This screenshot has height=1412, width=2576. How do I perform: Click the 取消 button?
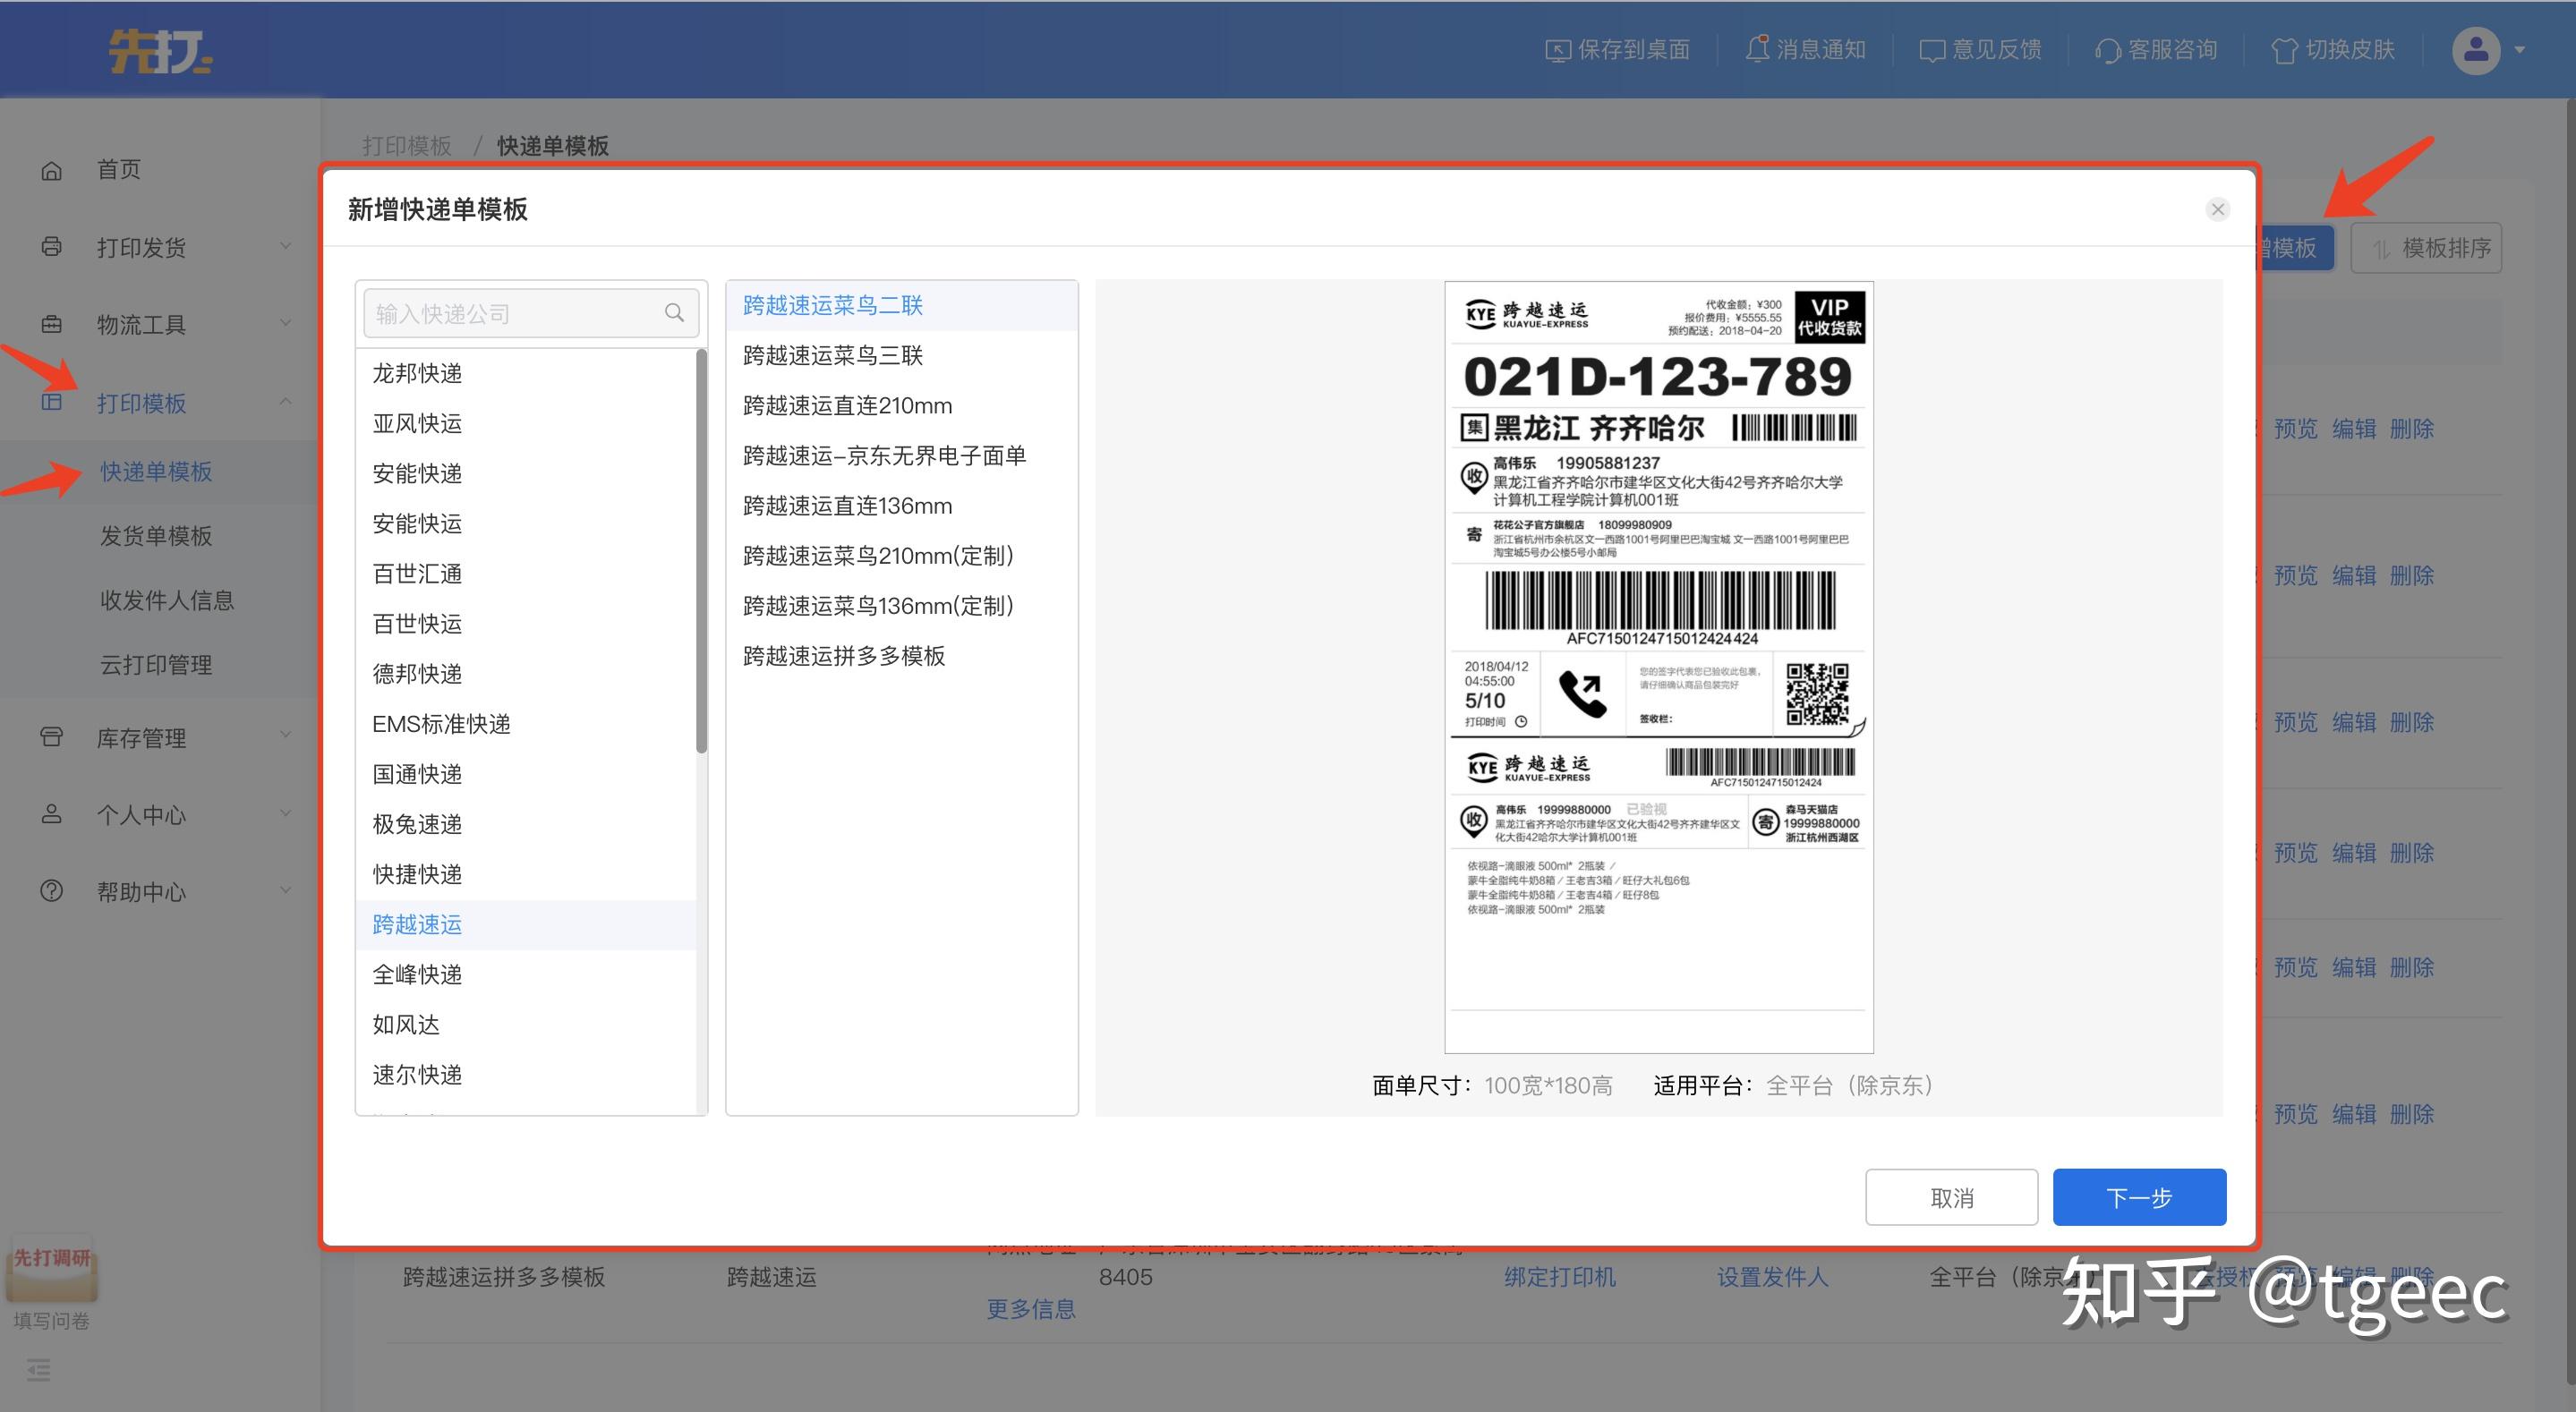click(1952, 1197)
